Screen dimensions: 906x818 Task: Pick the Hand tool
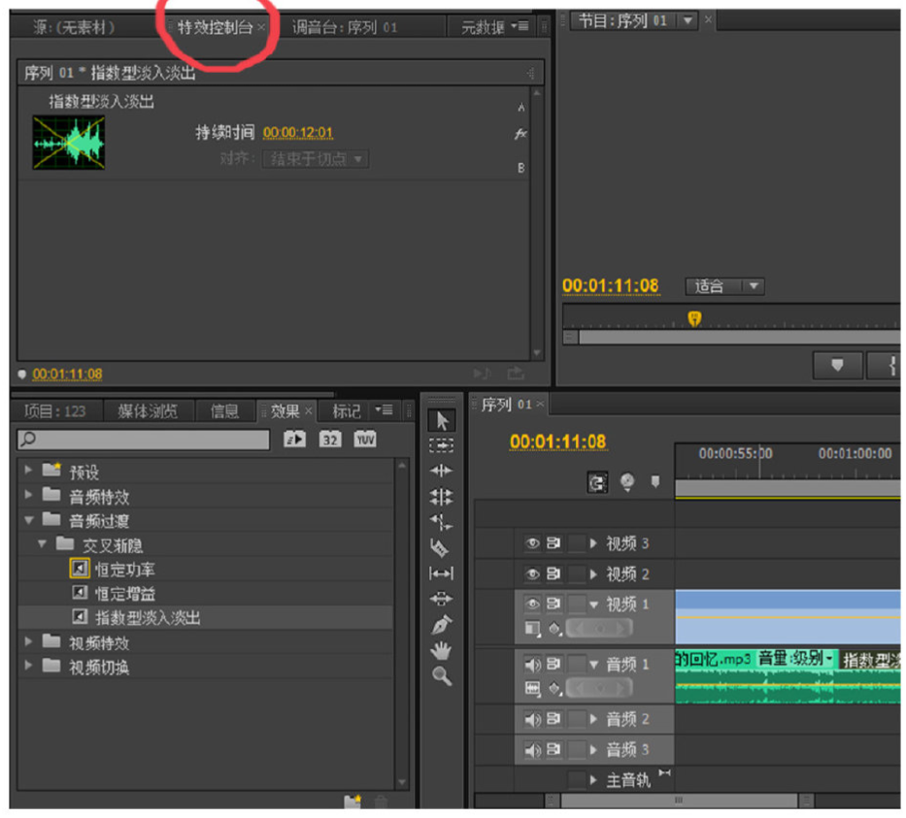pyautogui.click(x=441, y=650)
